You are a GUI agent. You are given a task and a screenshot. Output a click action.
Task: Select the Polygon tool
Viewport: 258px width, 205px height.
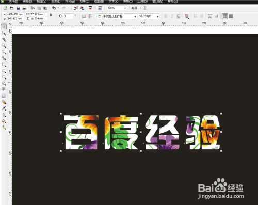click(4, 77)
